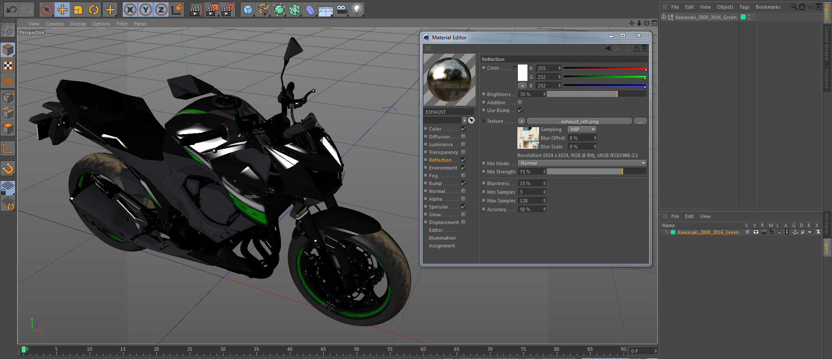Enable the Glow channel checkbox
832x359 pixels.
tap(463, 215)
